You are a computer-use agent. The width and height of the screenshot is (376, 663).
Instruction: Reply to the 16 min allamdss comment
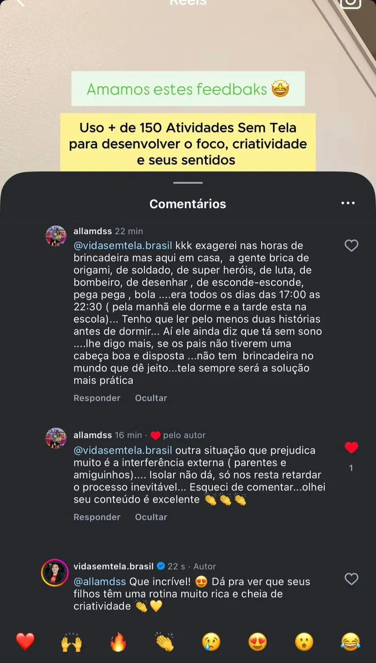[x=97, y=517]
